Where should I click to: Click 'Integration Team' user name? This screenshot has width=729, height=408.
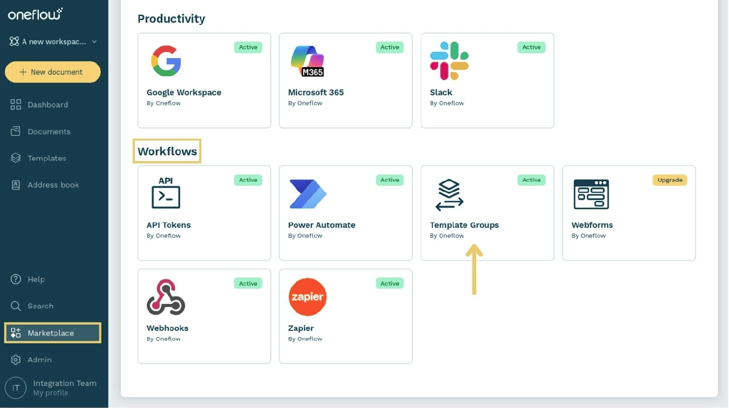pos(65,383)
